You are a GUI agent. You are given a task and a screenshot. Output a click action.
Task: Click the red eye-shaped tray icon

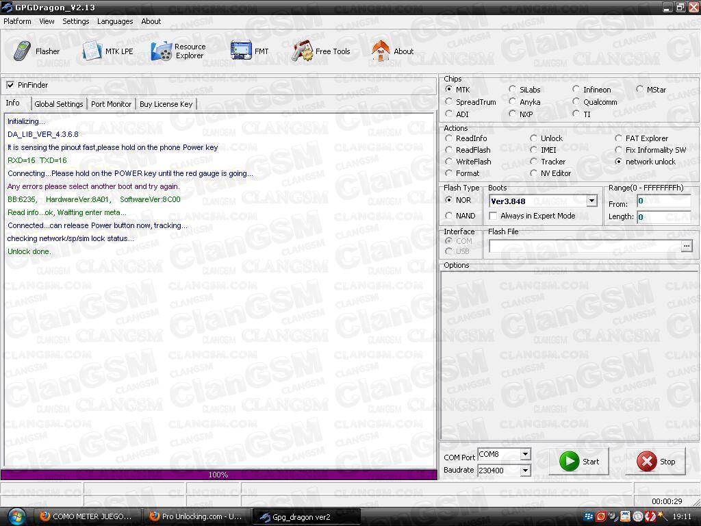pos(600,516)
